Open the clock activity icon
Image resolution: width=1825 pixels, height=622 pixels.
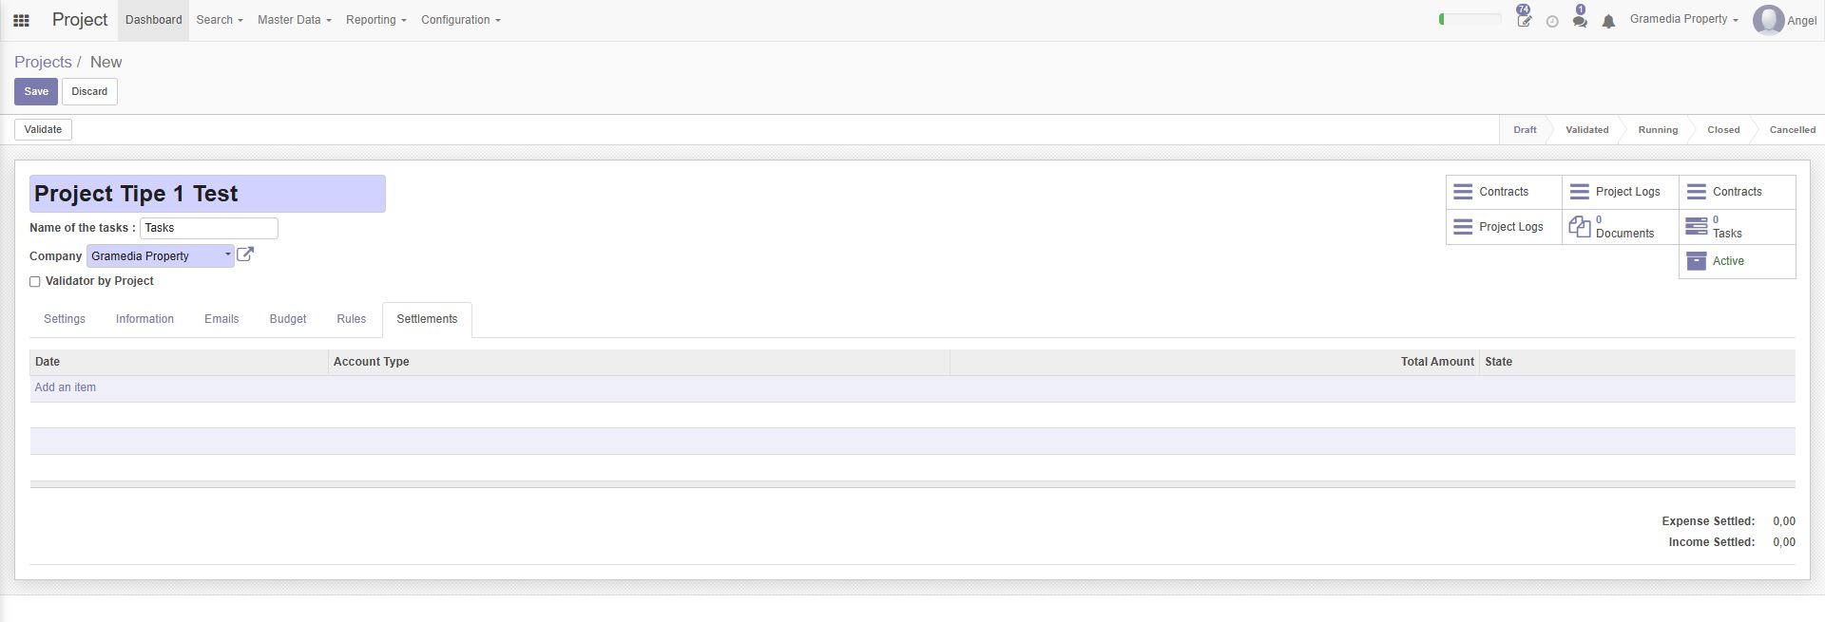(x=1552, y=21)
